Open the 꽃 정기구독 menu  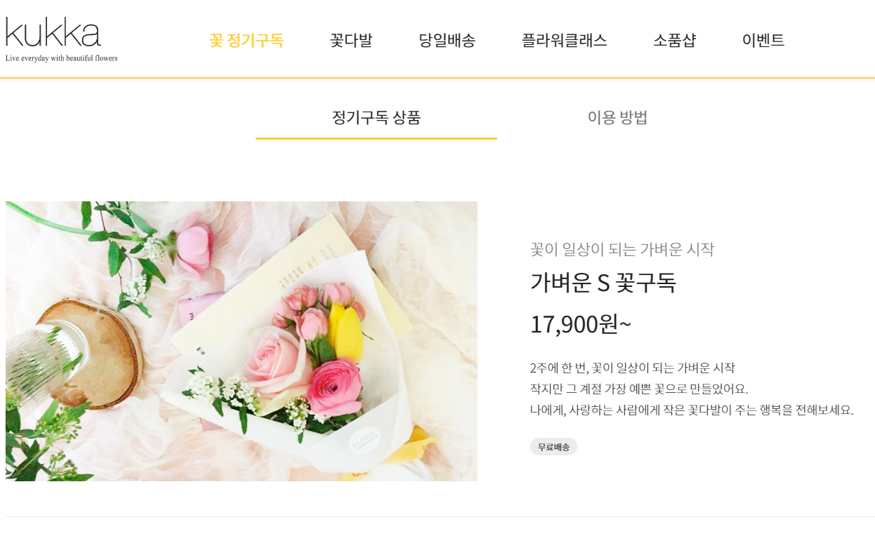pos(246,40)
